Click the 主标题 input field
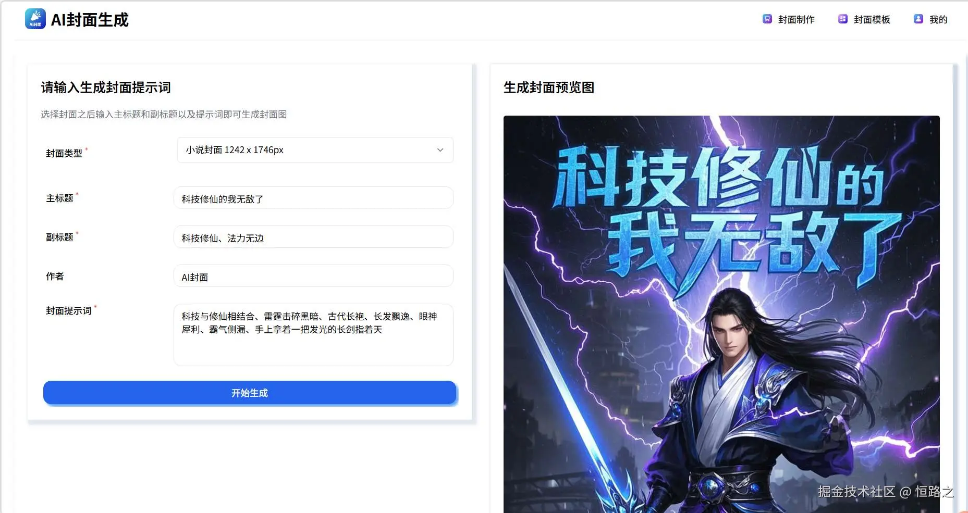 pos(313,198)
